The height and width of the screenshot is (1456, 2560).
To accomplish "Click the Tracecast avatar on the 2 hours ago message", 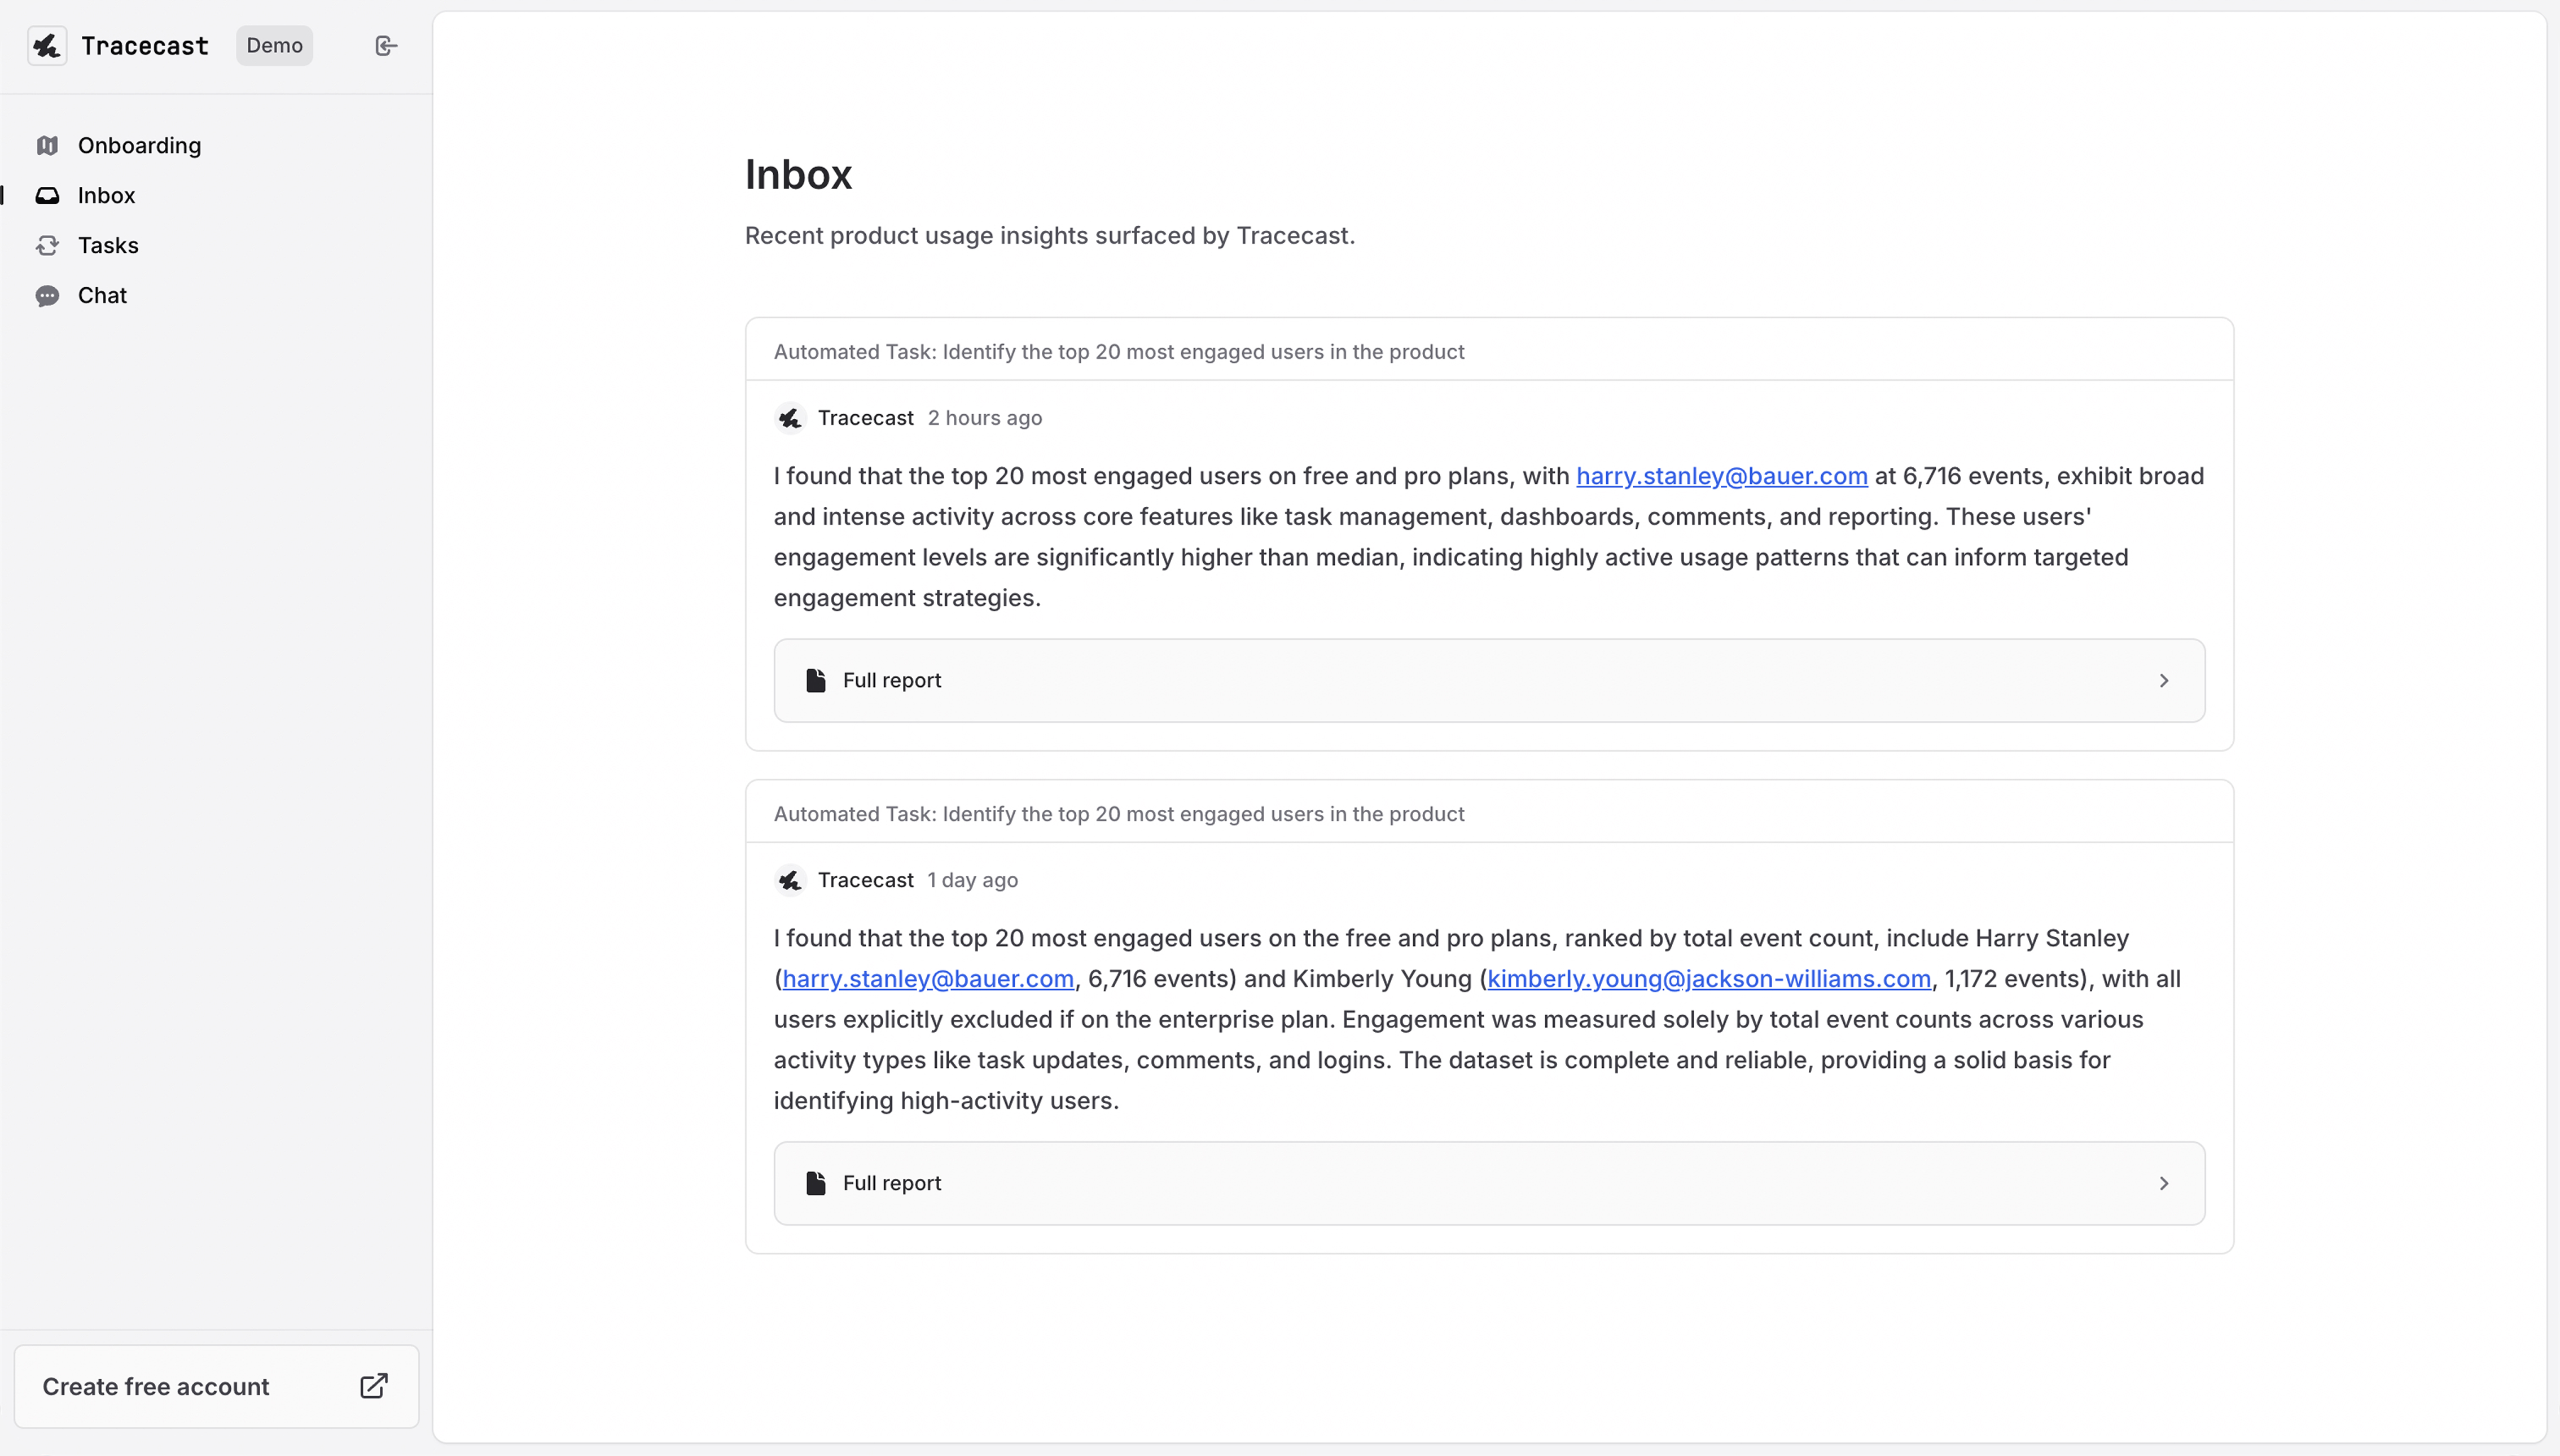I will pyautogui.click(x=790, y=418).
